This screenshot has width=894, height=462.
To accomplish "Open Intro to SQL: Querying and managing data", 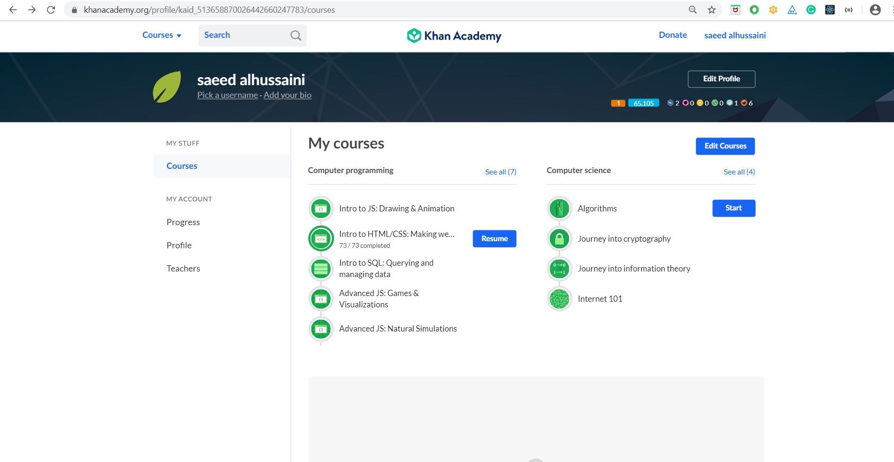I will [387, 269].
